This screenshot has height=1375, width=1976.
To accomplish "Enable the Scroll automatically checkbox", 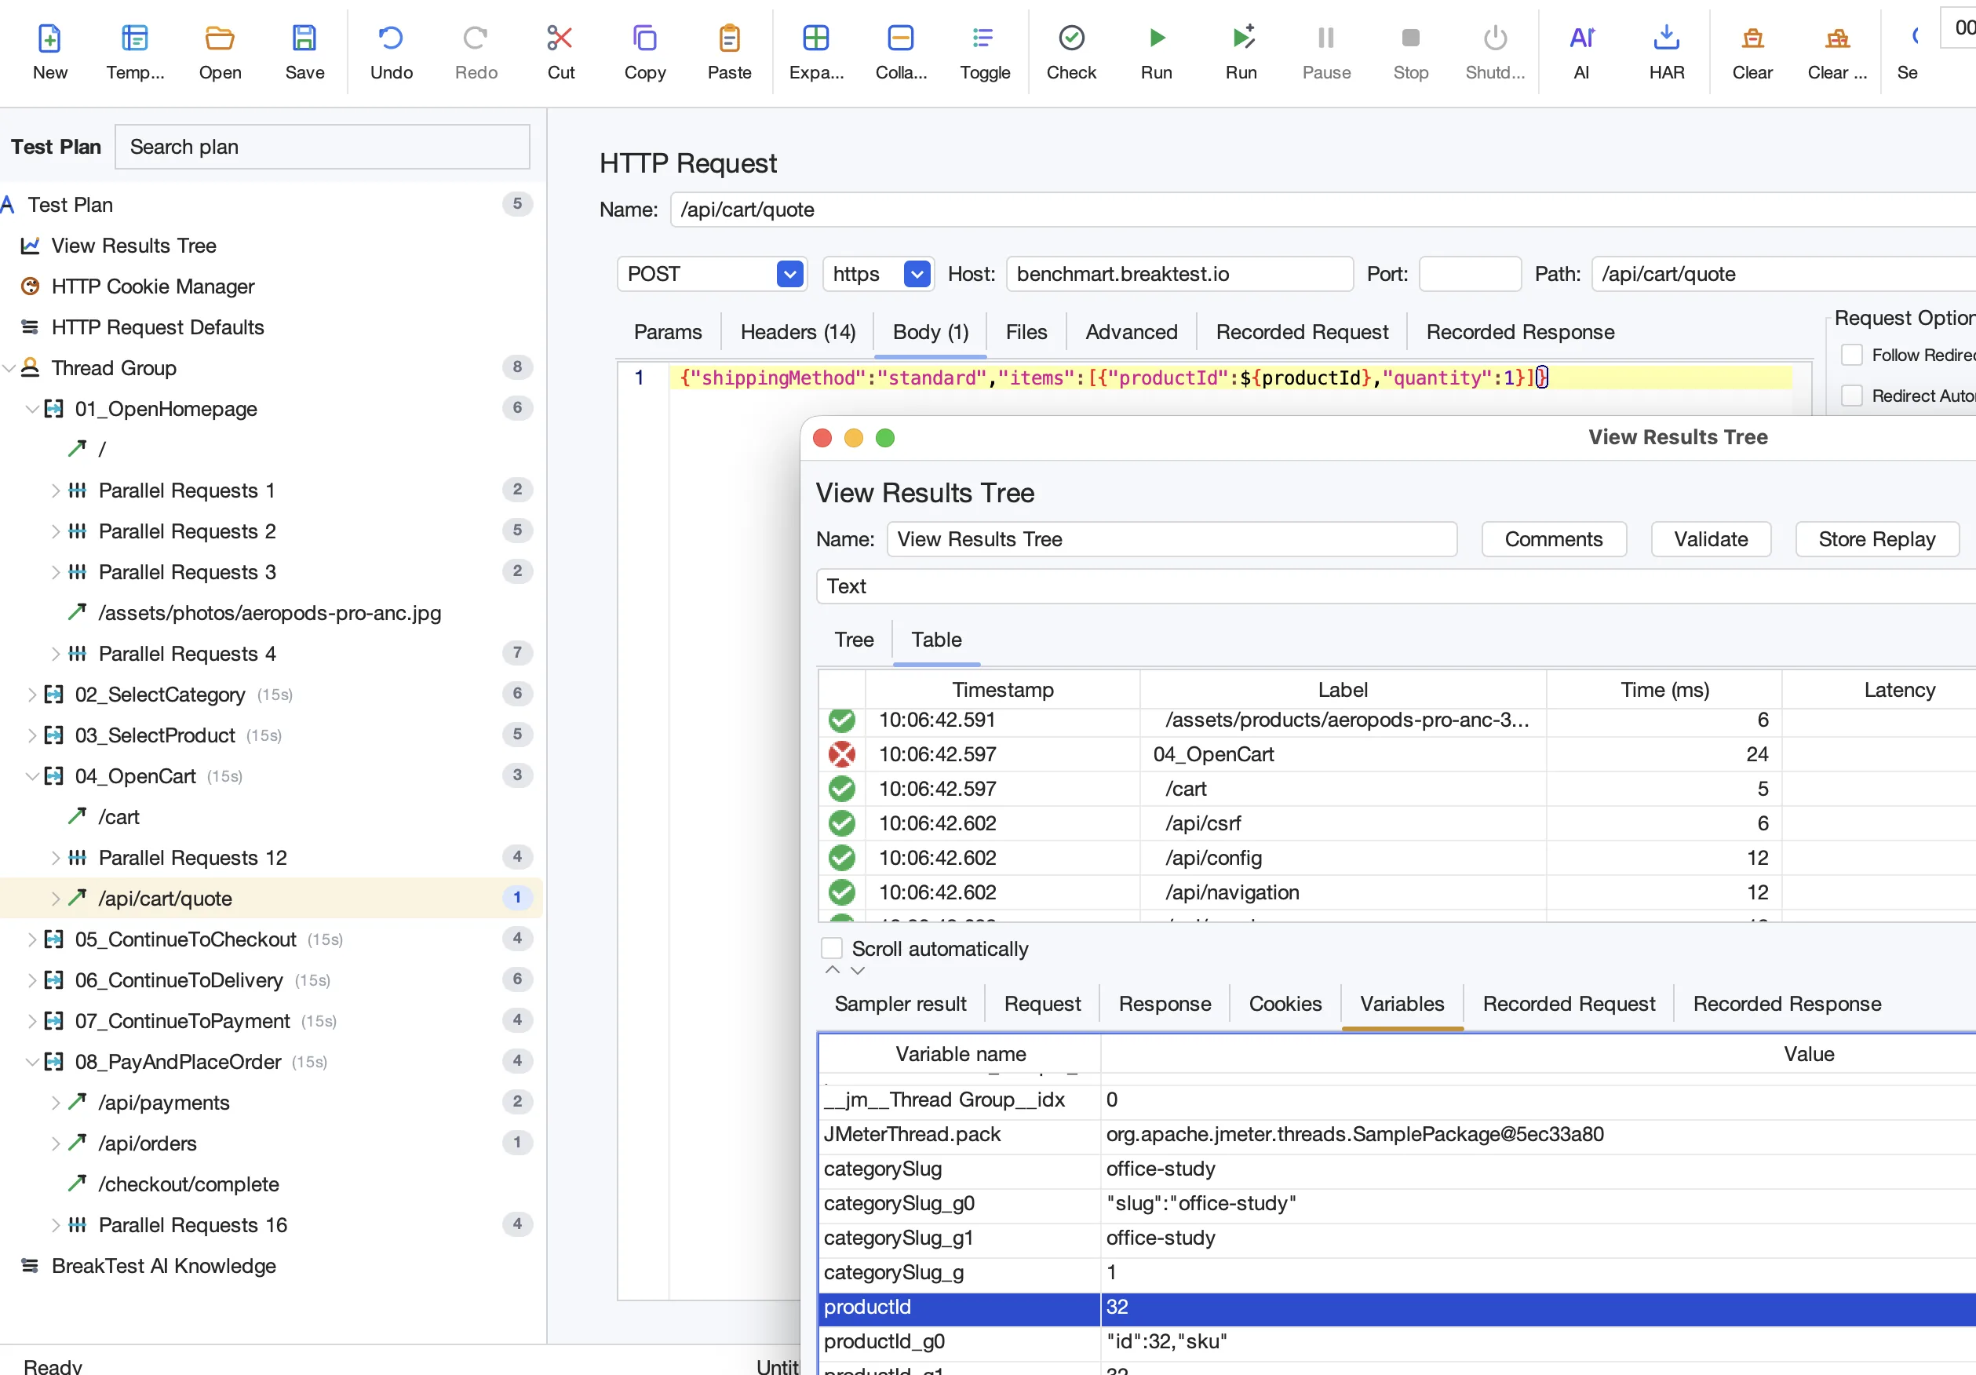I will click(831, 948).
